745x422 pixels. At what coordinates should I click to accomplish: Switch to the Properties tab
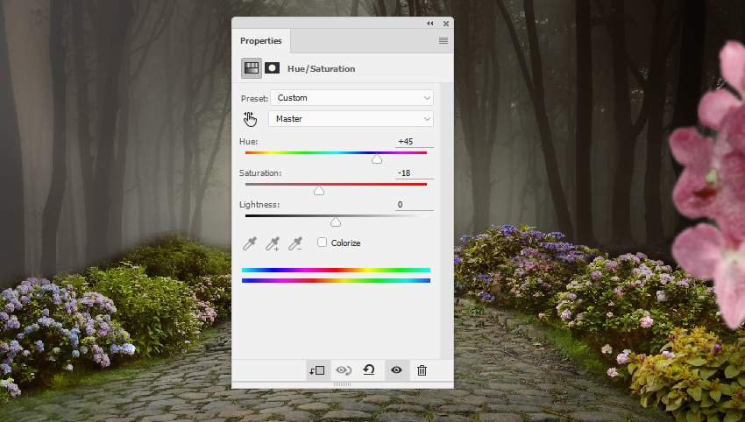point(261,41)
